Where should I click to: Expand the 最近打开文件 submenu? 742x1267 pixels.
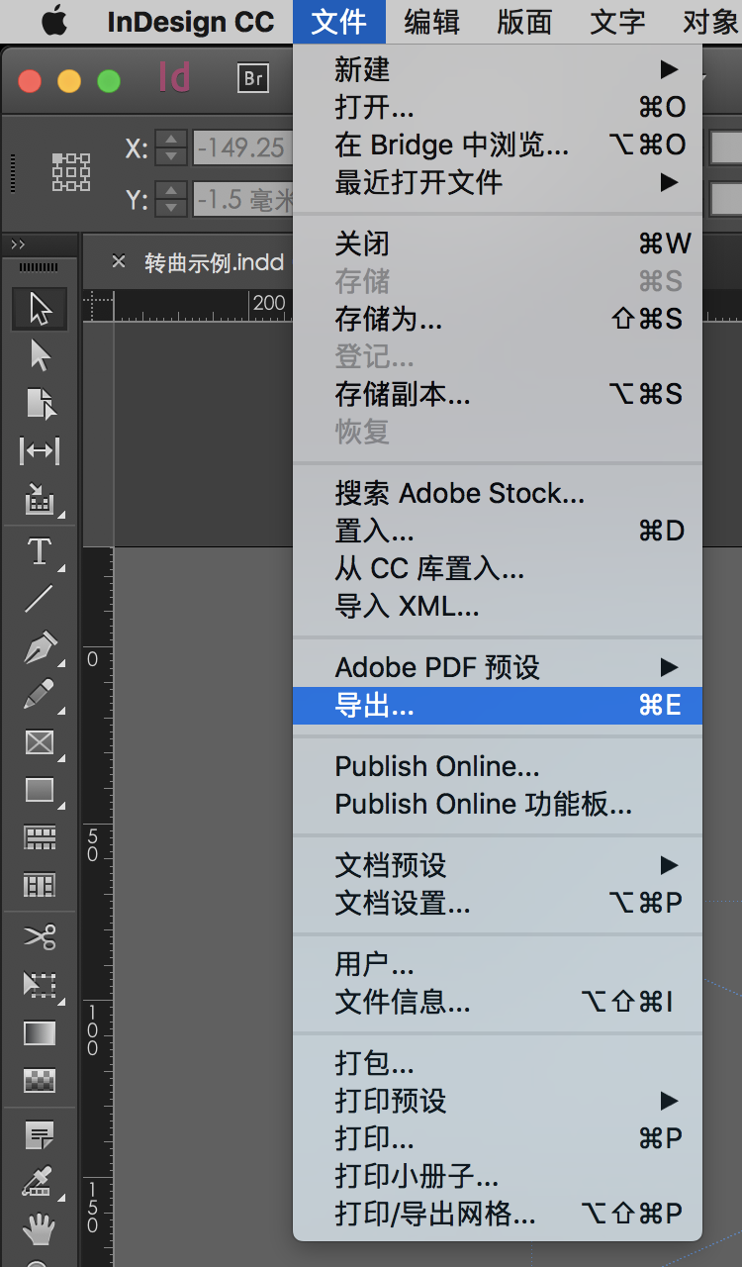pos(669,182)
